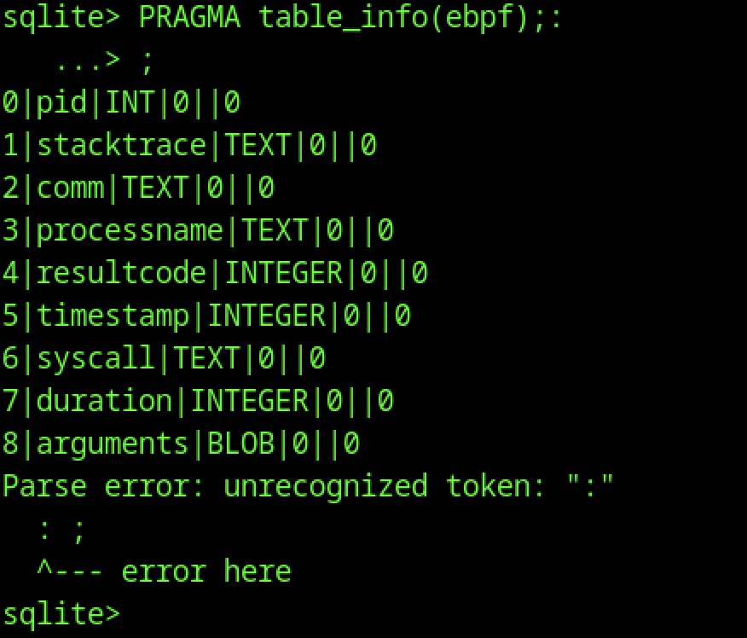This screenshot has height=638, width=747.
Task: Click the BLOB type in arguments row
Action: [x=240, y=444]
